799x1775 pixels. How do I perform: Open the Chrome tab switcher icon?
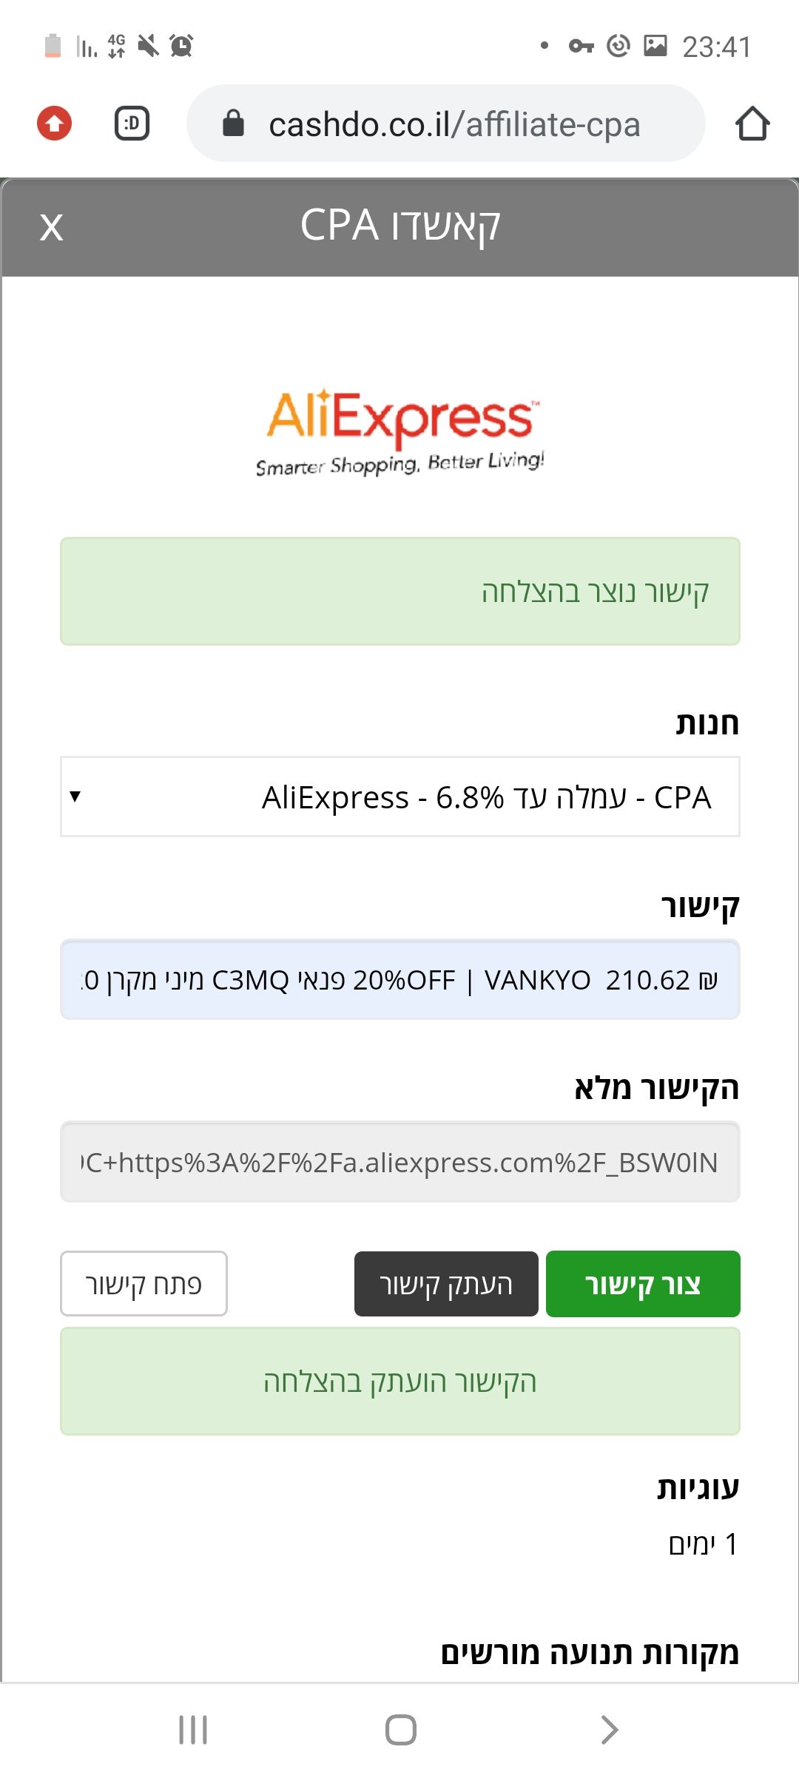click(132, 124)
